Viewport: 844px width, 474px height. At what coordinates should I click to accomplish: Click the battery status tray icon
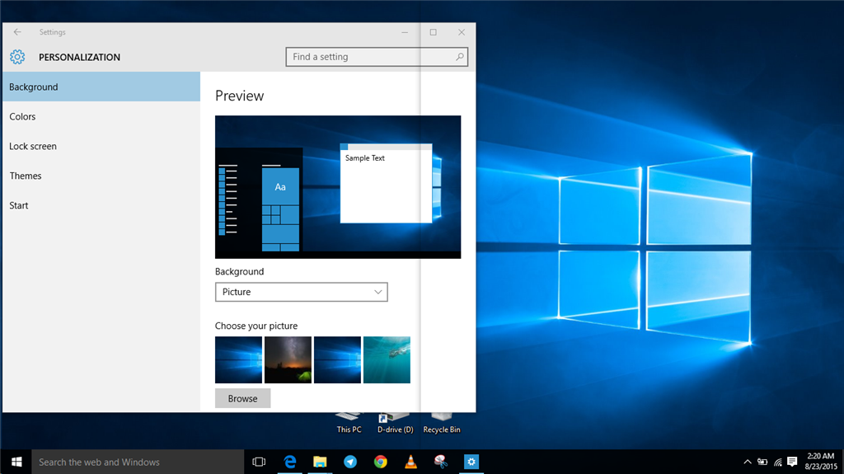[x=762, y=462]
